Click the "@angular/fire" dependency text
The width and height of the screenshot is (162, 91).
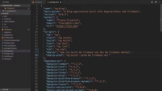coord(56,70)
